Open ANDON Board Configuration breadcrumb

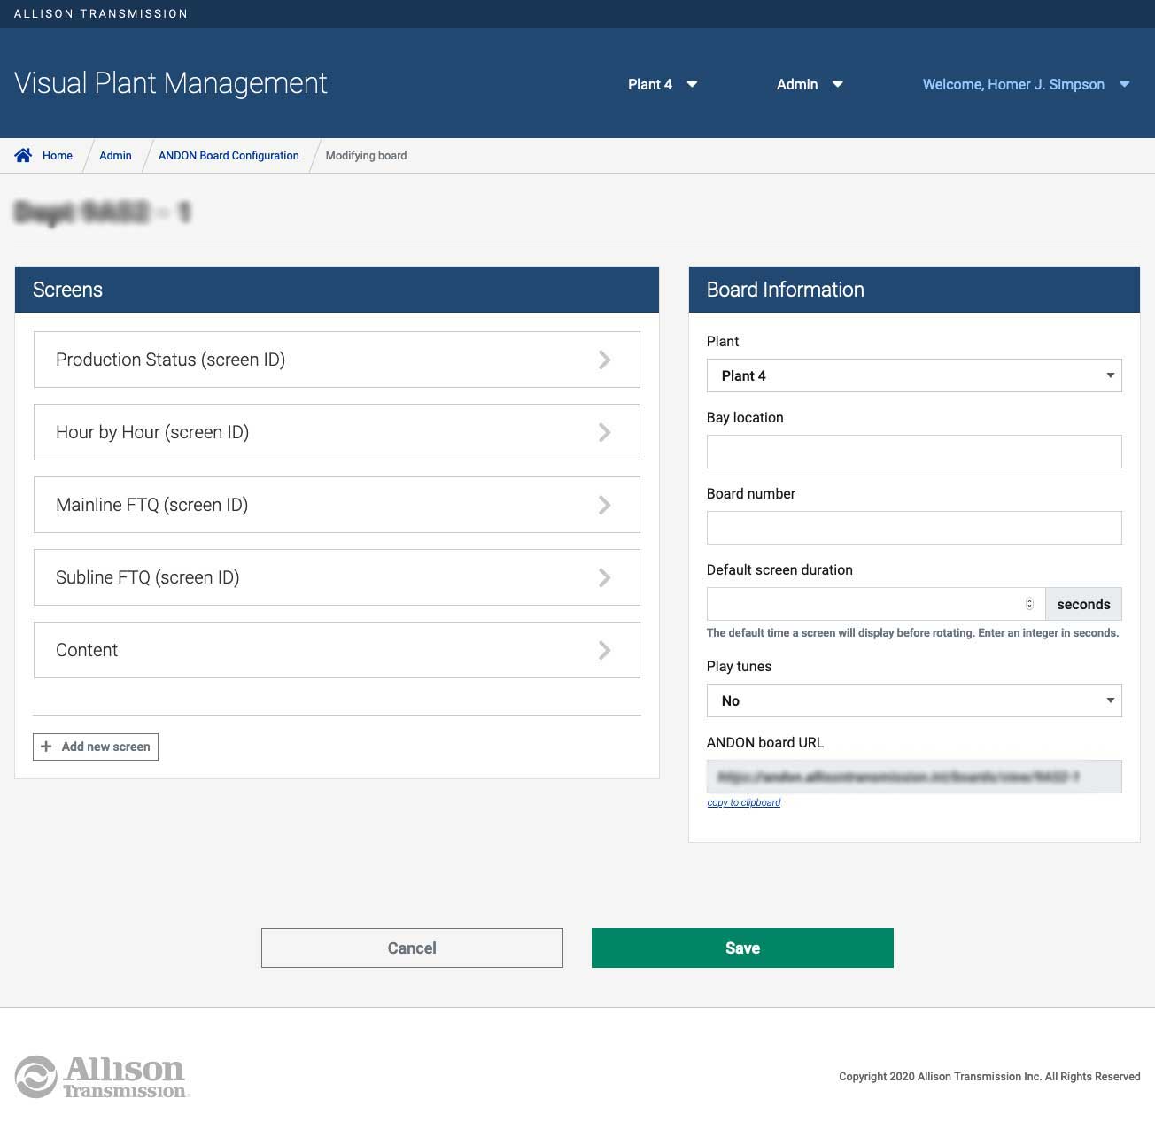pos(229,156)
